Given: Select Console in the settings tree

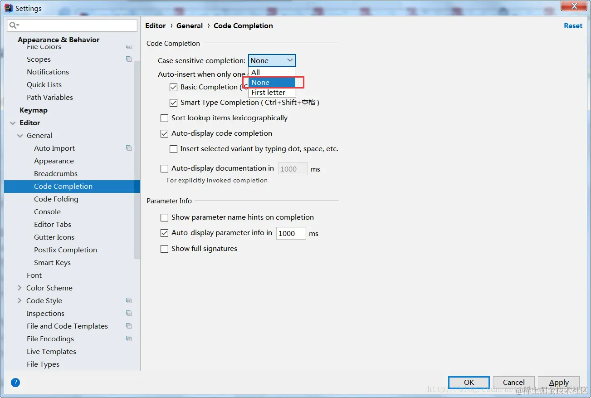Looking at the screenshot, I should [x=47, y=212].
